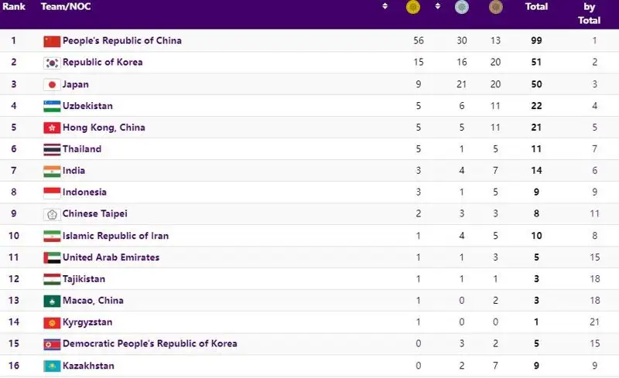Click the People's Republic of China flag
Viewport: 619px width, 378px height.
[x=52, y=41]
